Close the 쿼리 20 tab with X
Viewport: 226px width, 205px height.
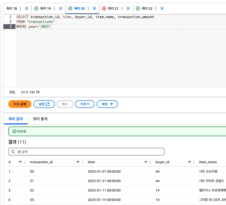click(x=94, y=8)
